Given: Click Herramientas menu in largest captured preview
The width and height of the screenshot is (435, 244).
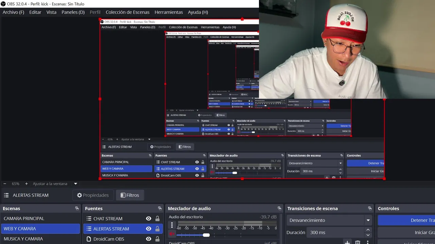Looking at the screenshot, I should coord(210,27).
